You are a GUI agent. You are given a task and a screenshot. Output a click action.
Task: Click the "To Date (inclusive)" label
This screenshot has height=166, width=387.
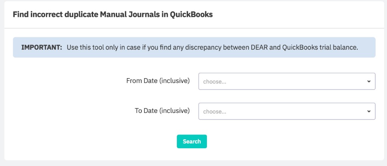click(x=162, y=111)
